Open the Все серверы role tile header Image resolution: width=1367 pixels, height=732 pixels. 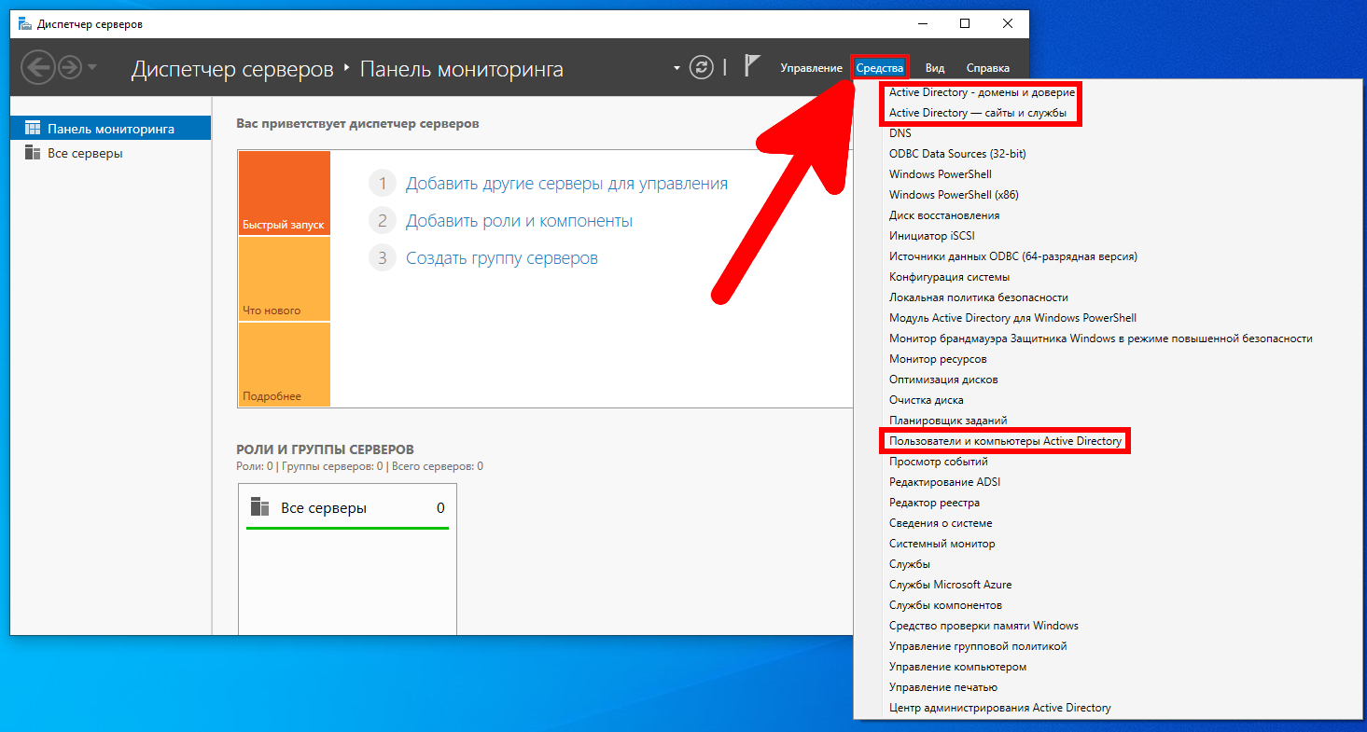click(x=347, y=508)
